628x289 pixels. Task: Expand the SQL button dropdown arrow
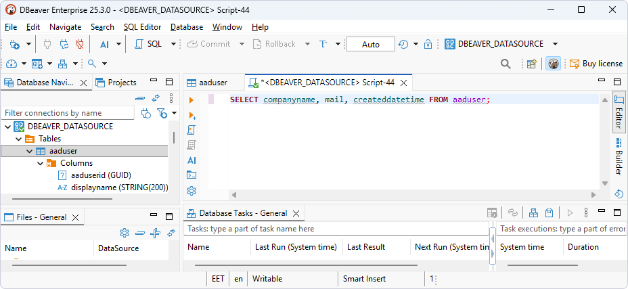pyautogui.click(x=173, y=44)
